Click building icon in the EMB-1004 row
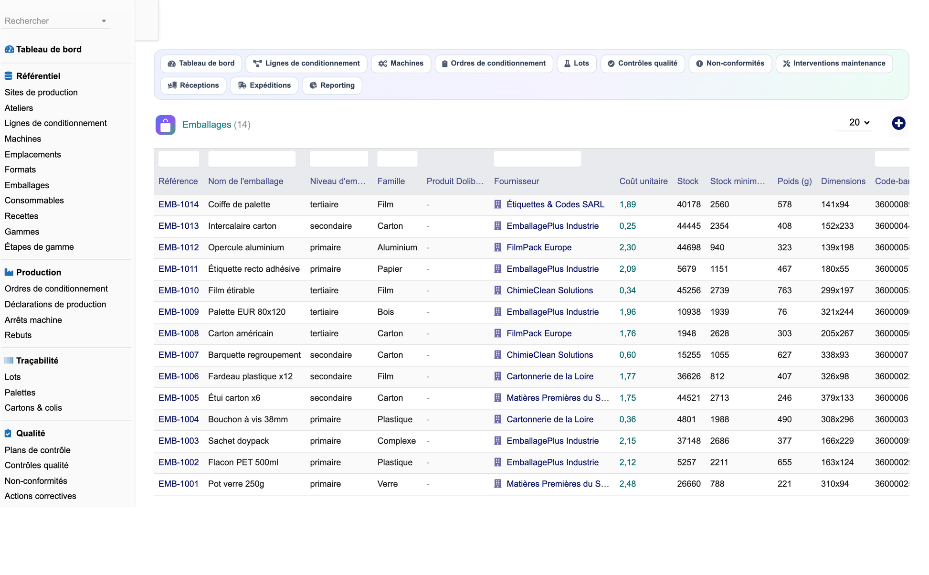Screen dimensions: 929x575 click(497, 419)
